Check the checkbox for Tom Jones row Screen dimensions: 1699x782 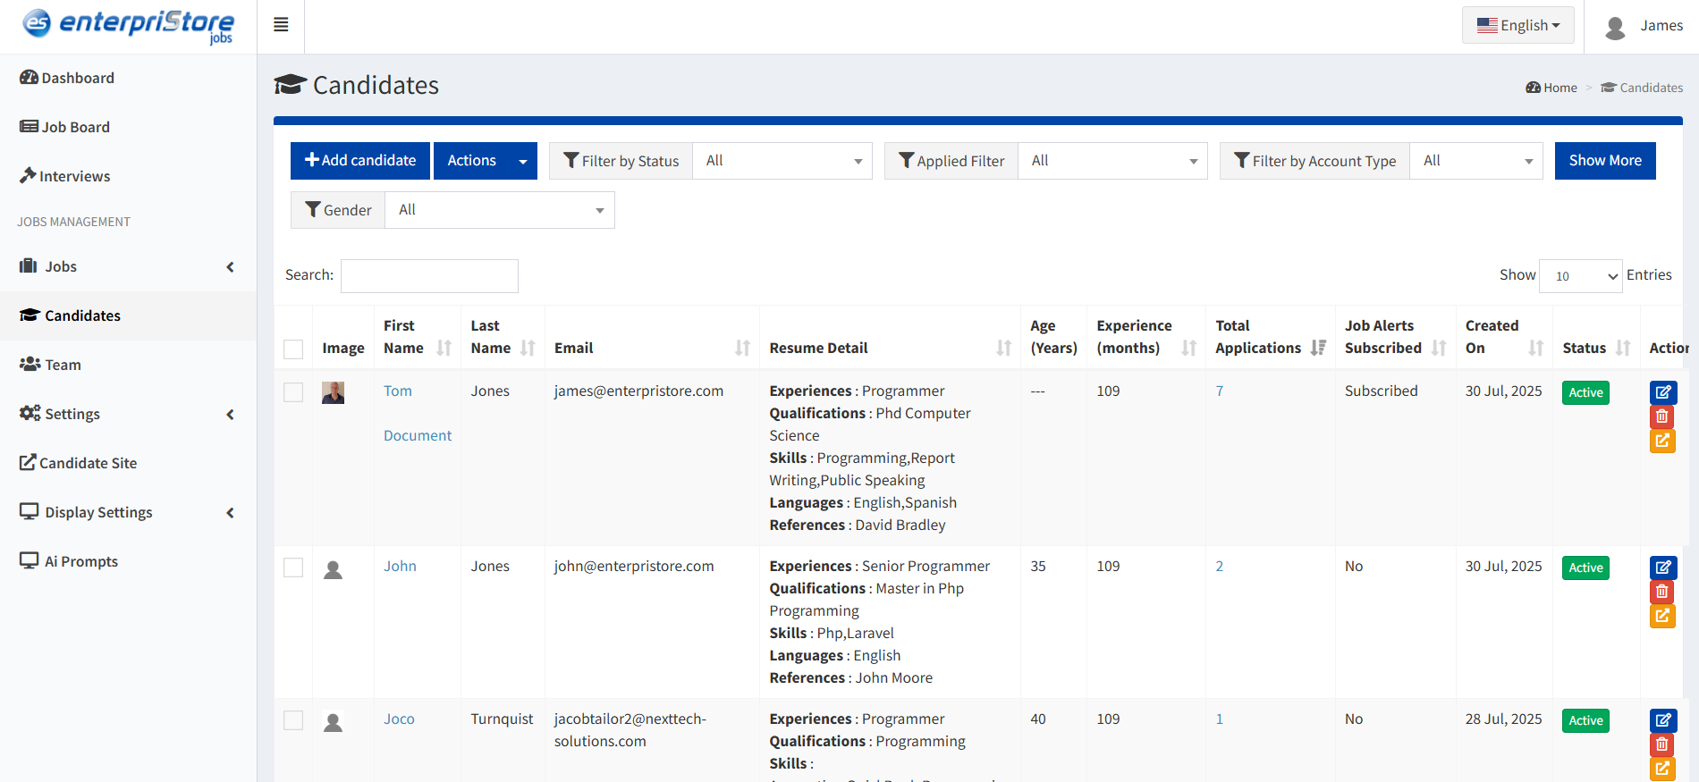293,392
